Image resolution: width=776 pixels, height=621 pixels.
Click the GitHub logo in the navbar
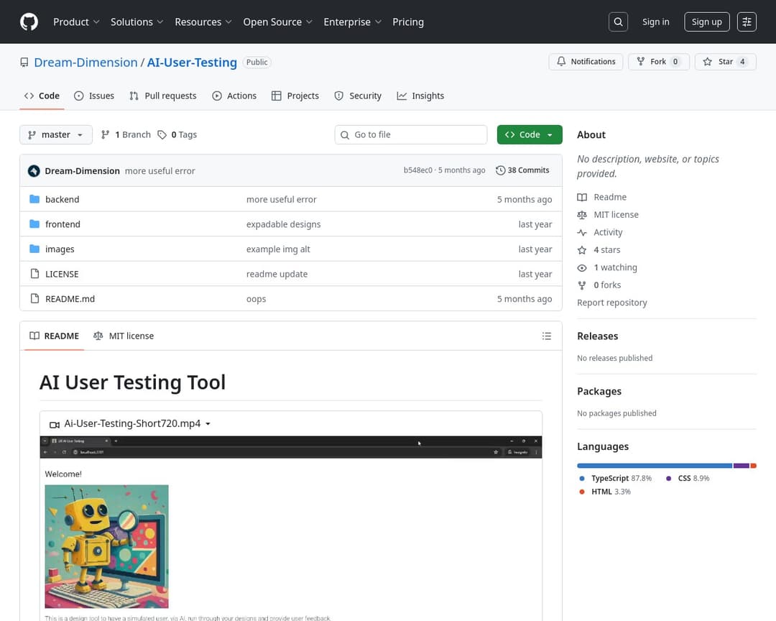pos(29,22)
